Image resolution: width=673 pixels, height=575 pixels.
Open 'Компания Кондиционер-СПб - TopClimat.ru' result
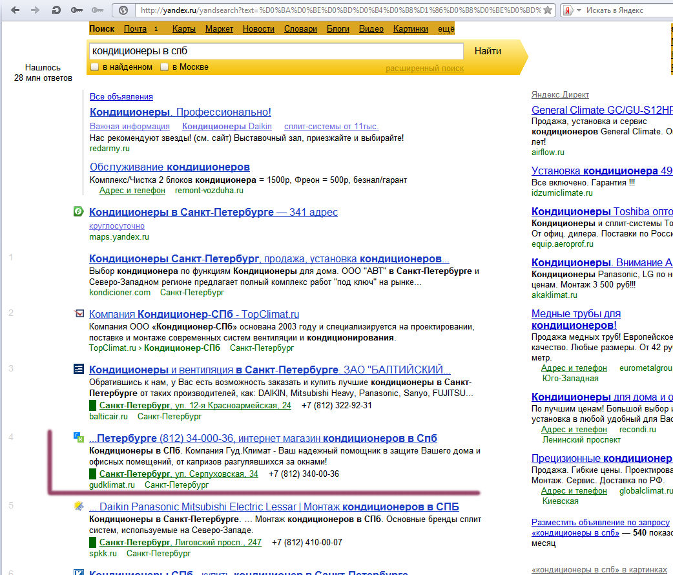194,315
